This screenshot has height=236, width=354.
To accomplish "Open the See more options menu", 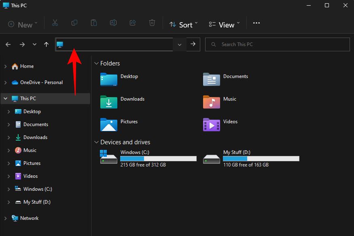I will (256, 23).
